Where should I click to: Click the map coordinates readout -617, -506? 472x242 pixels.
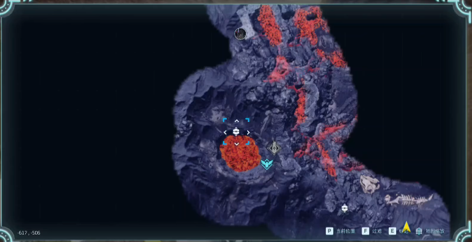pos(28,233)
